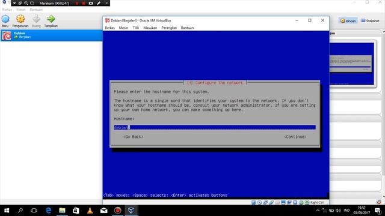Open the Perangkat menu in Debian VM window
Image resolution: width=385 pixels, height=216 pixels.
[169, 28]
